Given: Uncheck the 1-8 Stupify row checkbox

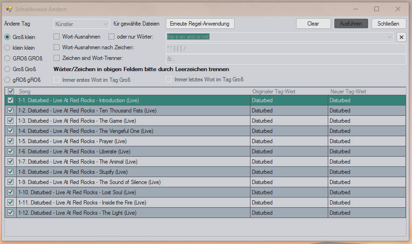Looking at the screenshot, I should click(x=11, y=172).
